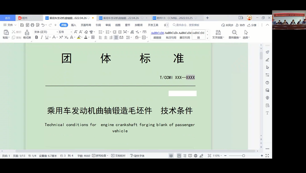Expand the styles gallery
The image size is (306, 173).
[207, 38]
